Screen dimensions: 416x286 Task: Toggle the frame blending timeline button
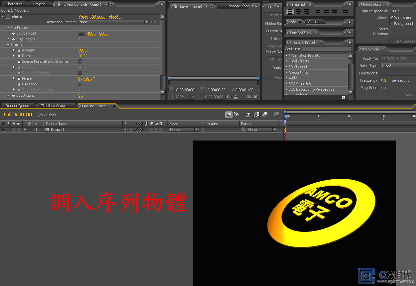256,115
